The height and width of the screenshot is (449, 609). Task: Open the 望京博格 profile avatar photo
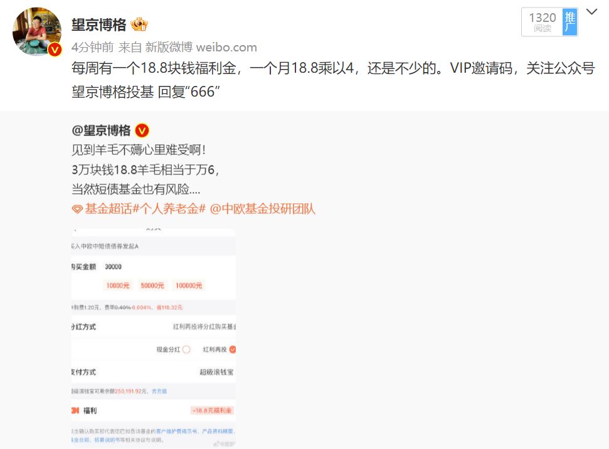[37, 31]
